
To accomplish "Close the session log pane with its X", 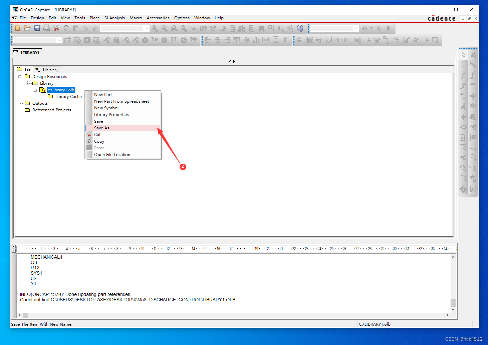I will [x=14, y=247].
